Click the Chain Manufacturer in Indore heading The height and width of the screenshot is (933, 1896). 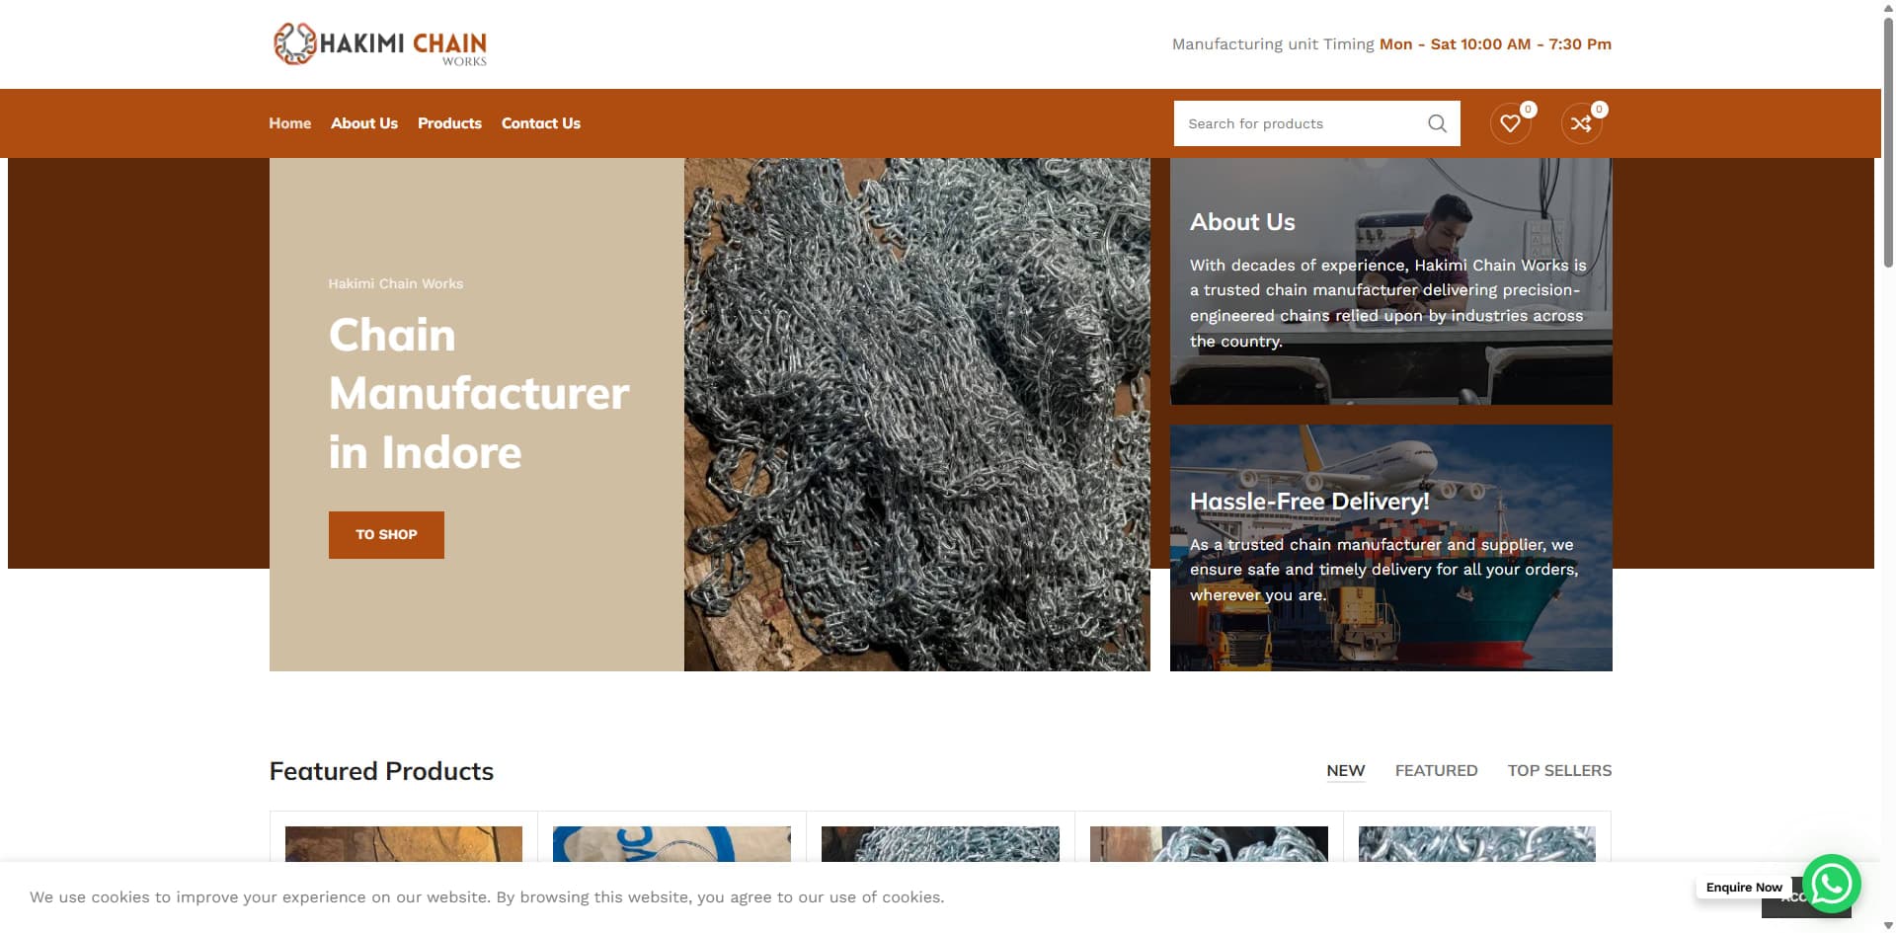(479, 394)
